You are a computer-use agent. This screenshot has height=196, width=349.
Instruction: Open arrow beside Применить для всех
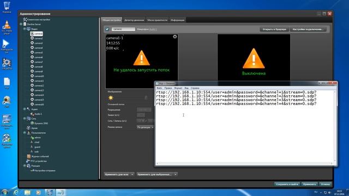point(132,174)
